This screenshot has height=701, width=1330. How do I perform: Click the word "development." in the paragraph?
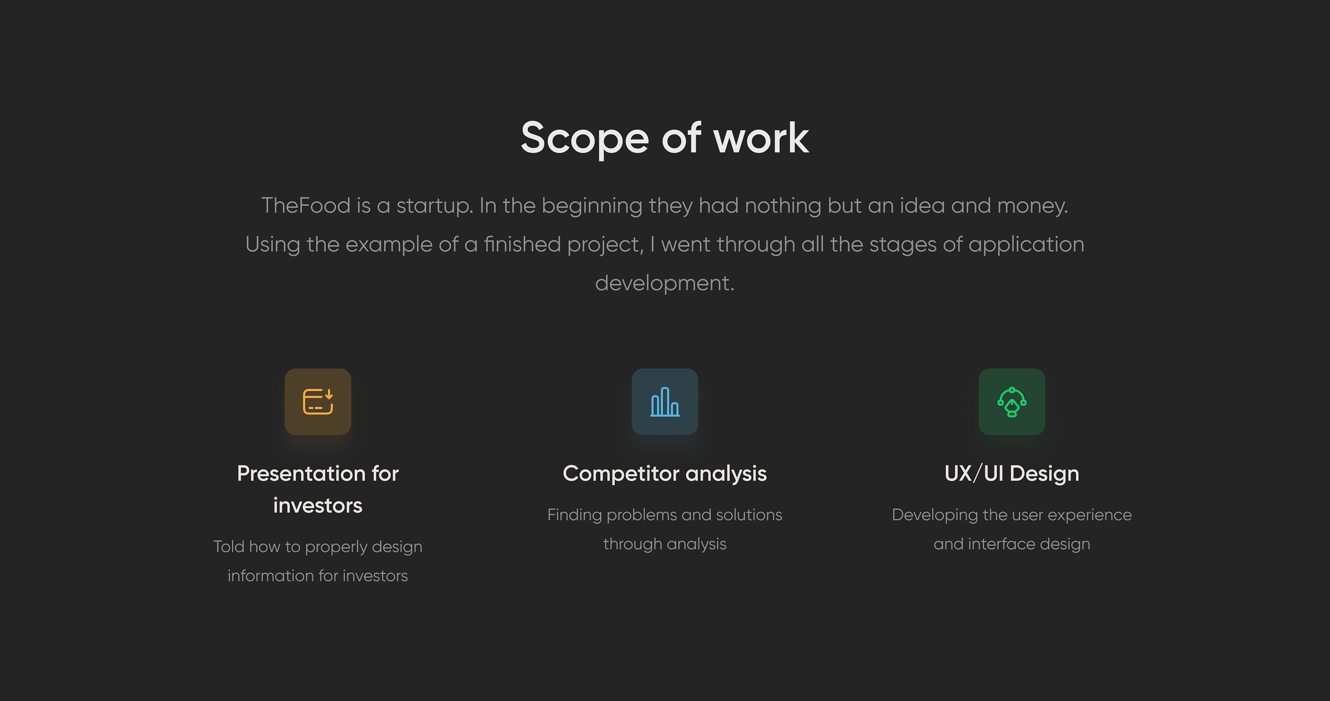click(x=665, y=283)
